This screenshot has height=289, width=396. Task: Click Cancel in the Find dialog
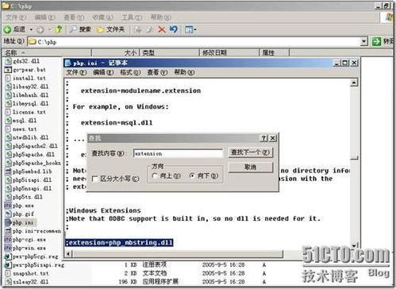(x=250, y=167)
